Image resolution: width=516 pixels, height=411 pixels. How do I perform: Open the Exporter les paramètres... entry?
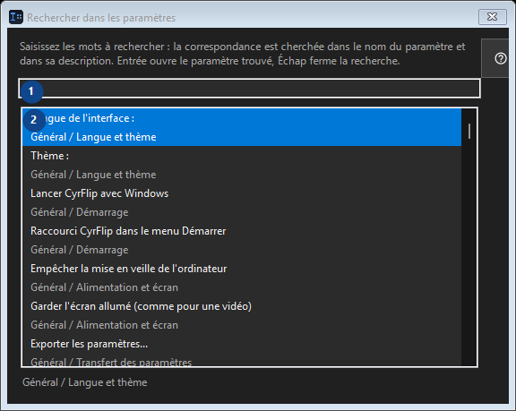click(x=242, y=350)
